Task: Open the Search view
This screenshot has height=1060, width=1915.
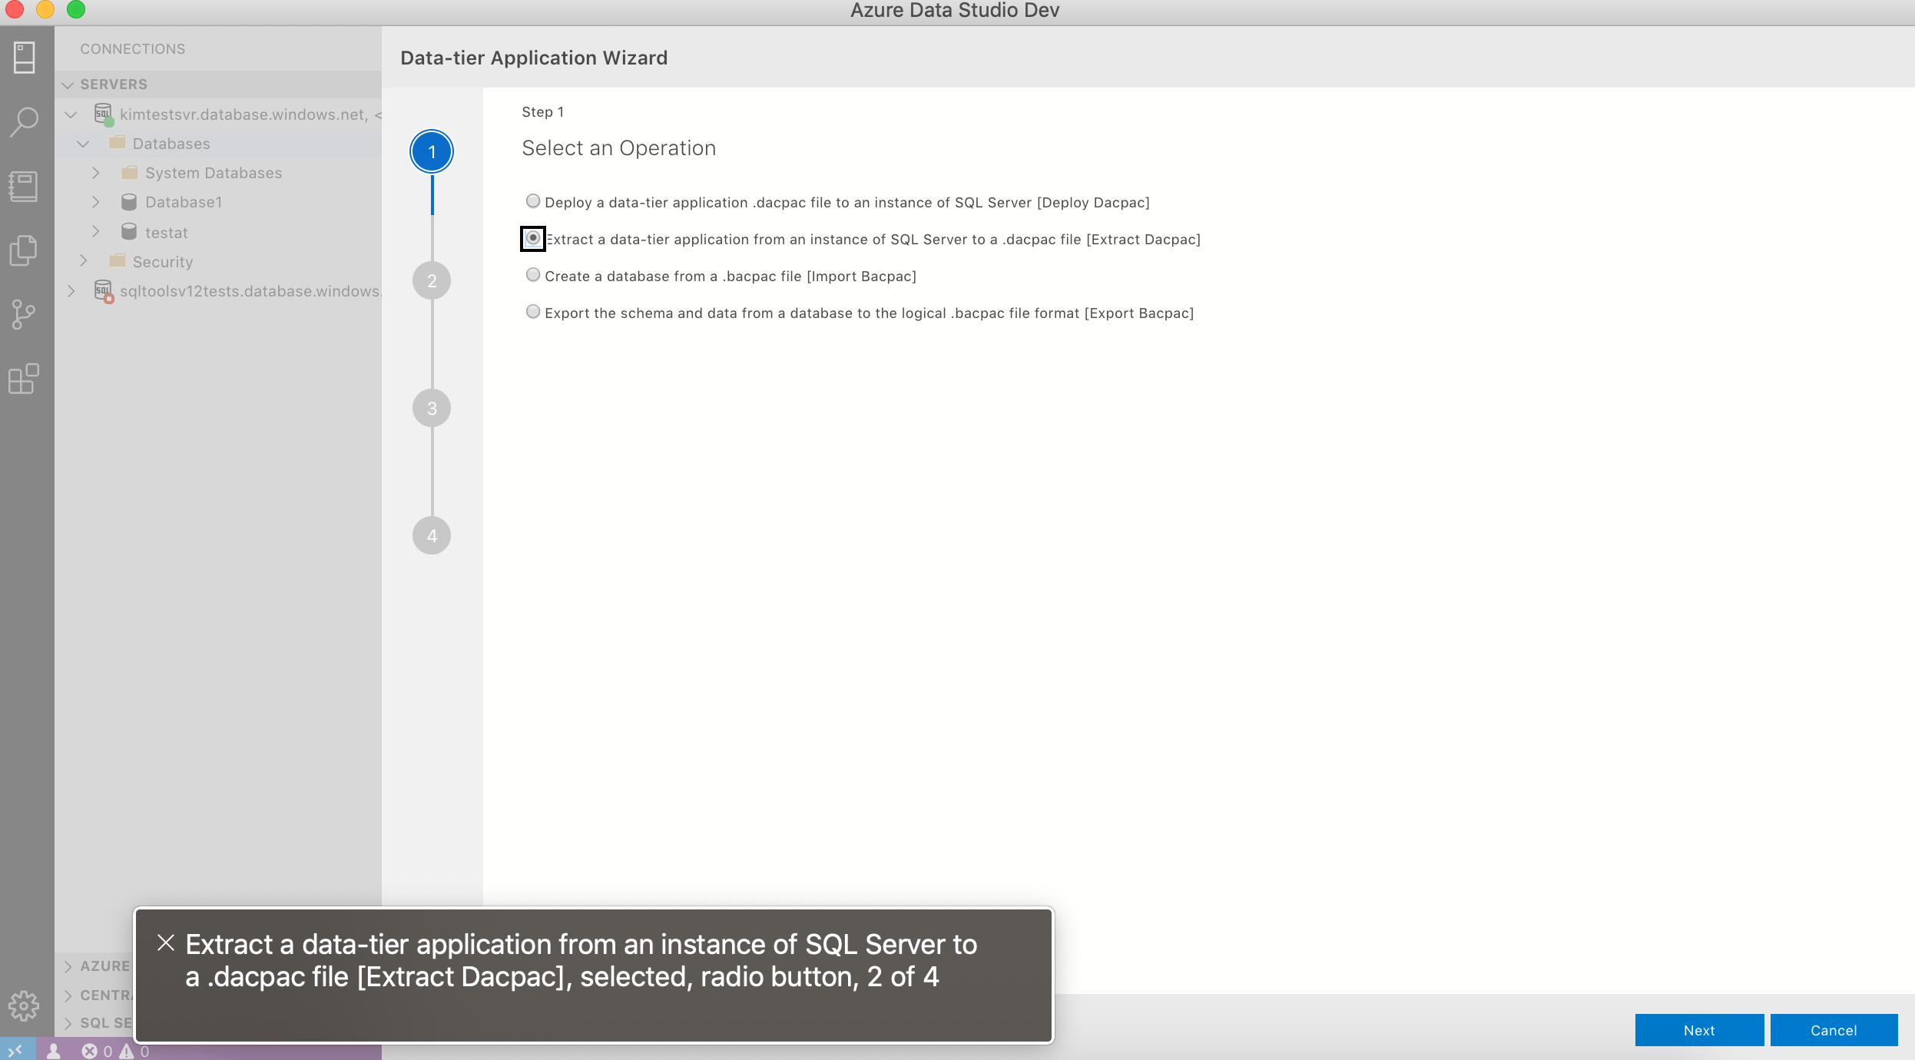Action: tap(24, 121)
